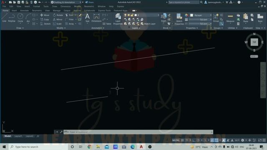
Task: Select the Dimension tool
Action: tap(96, 18)
